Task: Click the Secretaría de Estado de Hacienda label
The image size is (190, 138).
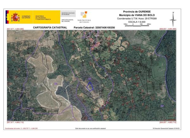Action: coord(68,13)
